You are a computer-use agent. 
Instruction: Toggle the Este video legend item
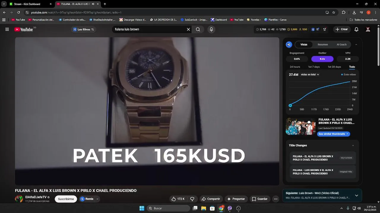[348, 75]
